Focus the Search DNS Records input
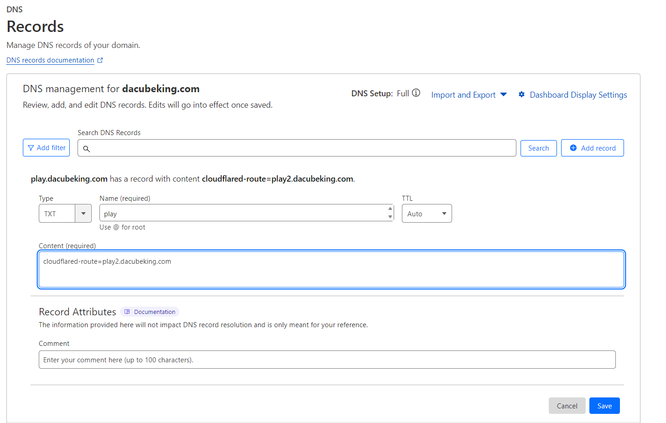This screenshot has width=666, height=423. tap(297, 148)
